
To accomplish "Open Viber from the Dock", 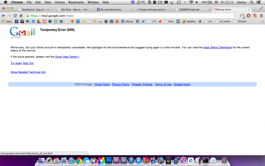I will pos(183,160).
